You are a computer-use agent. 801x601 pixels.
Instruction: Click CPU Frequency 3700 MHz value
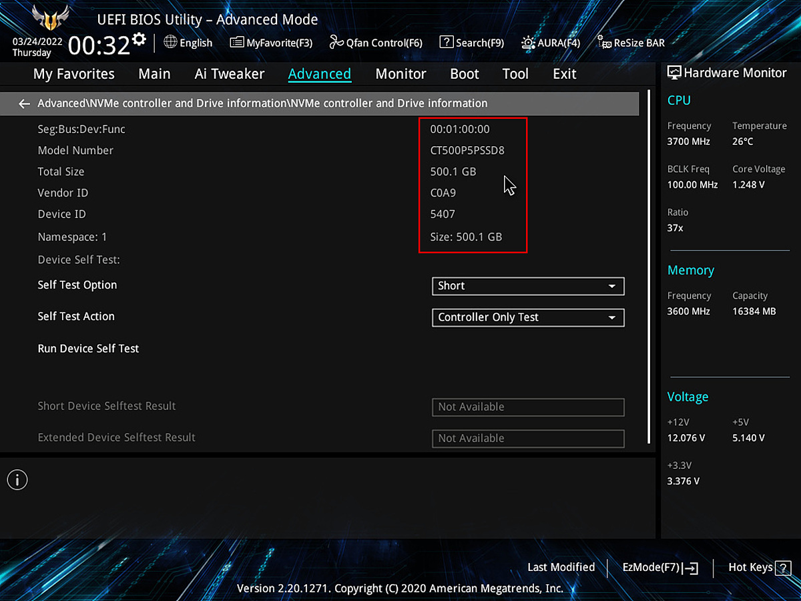click(x=689, y=142)
